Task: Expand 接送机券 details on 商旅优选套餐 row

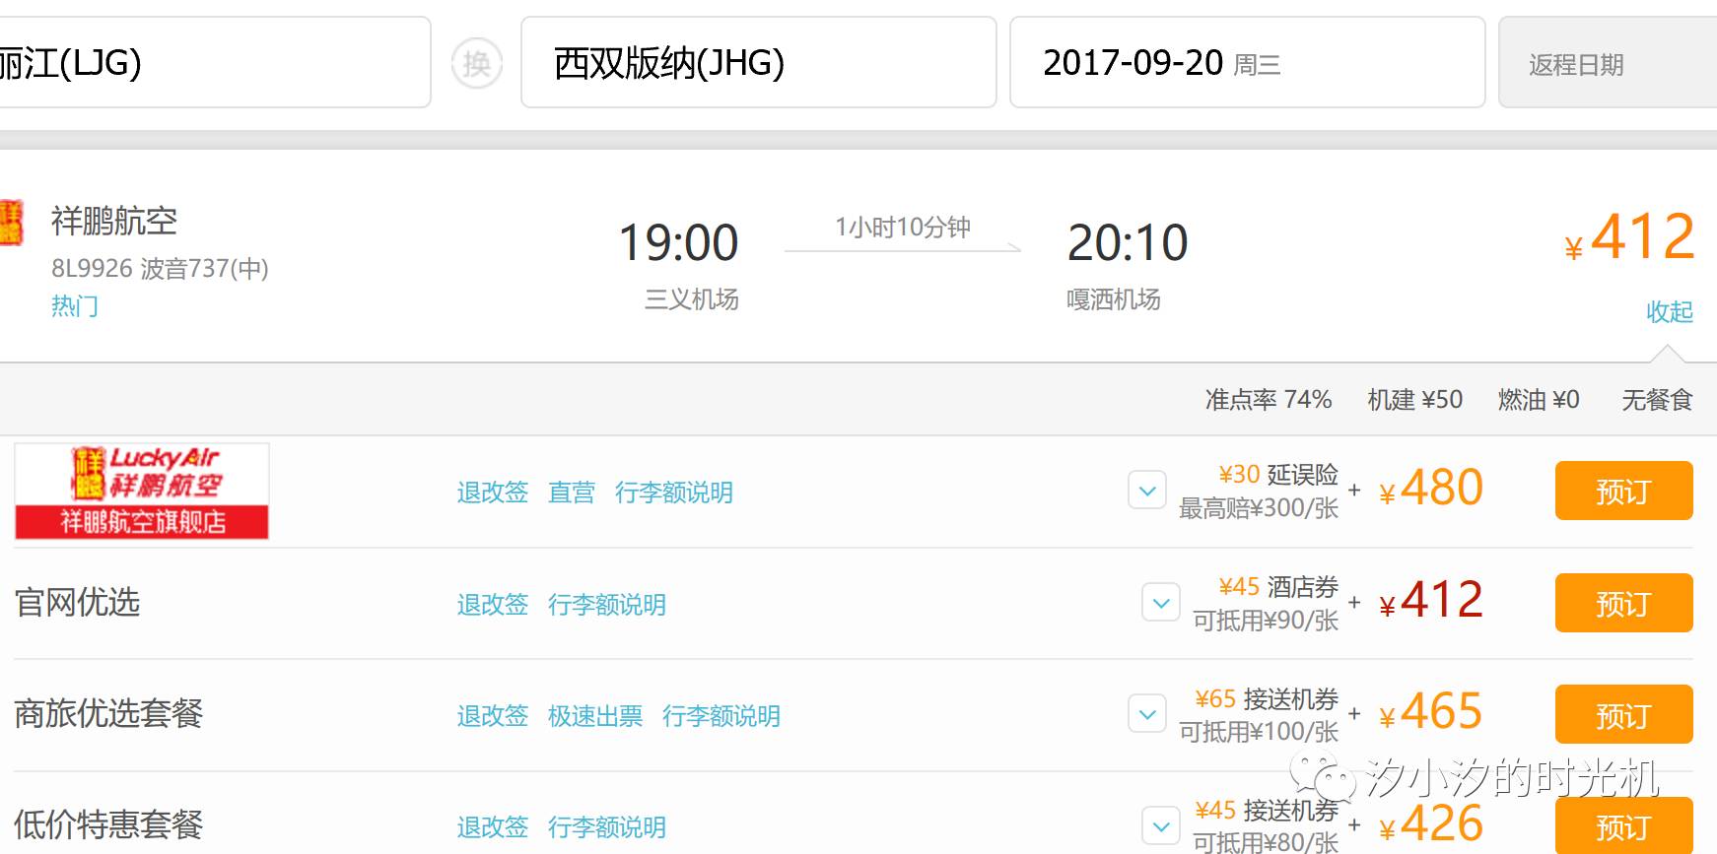Action: 1146,714
